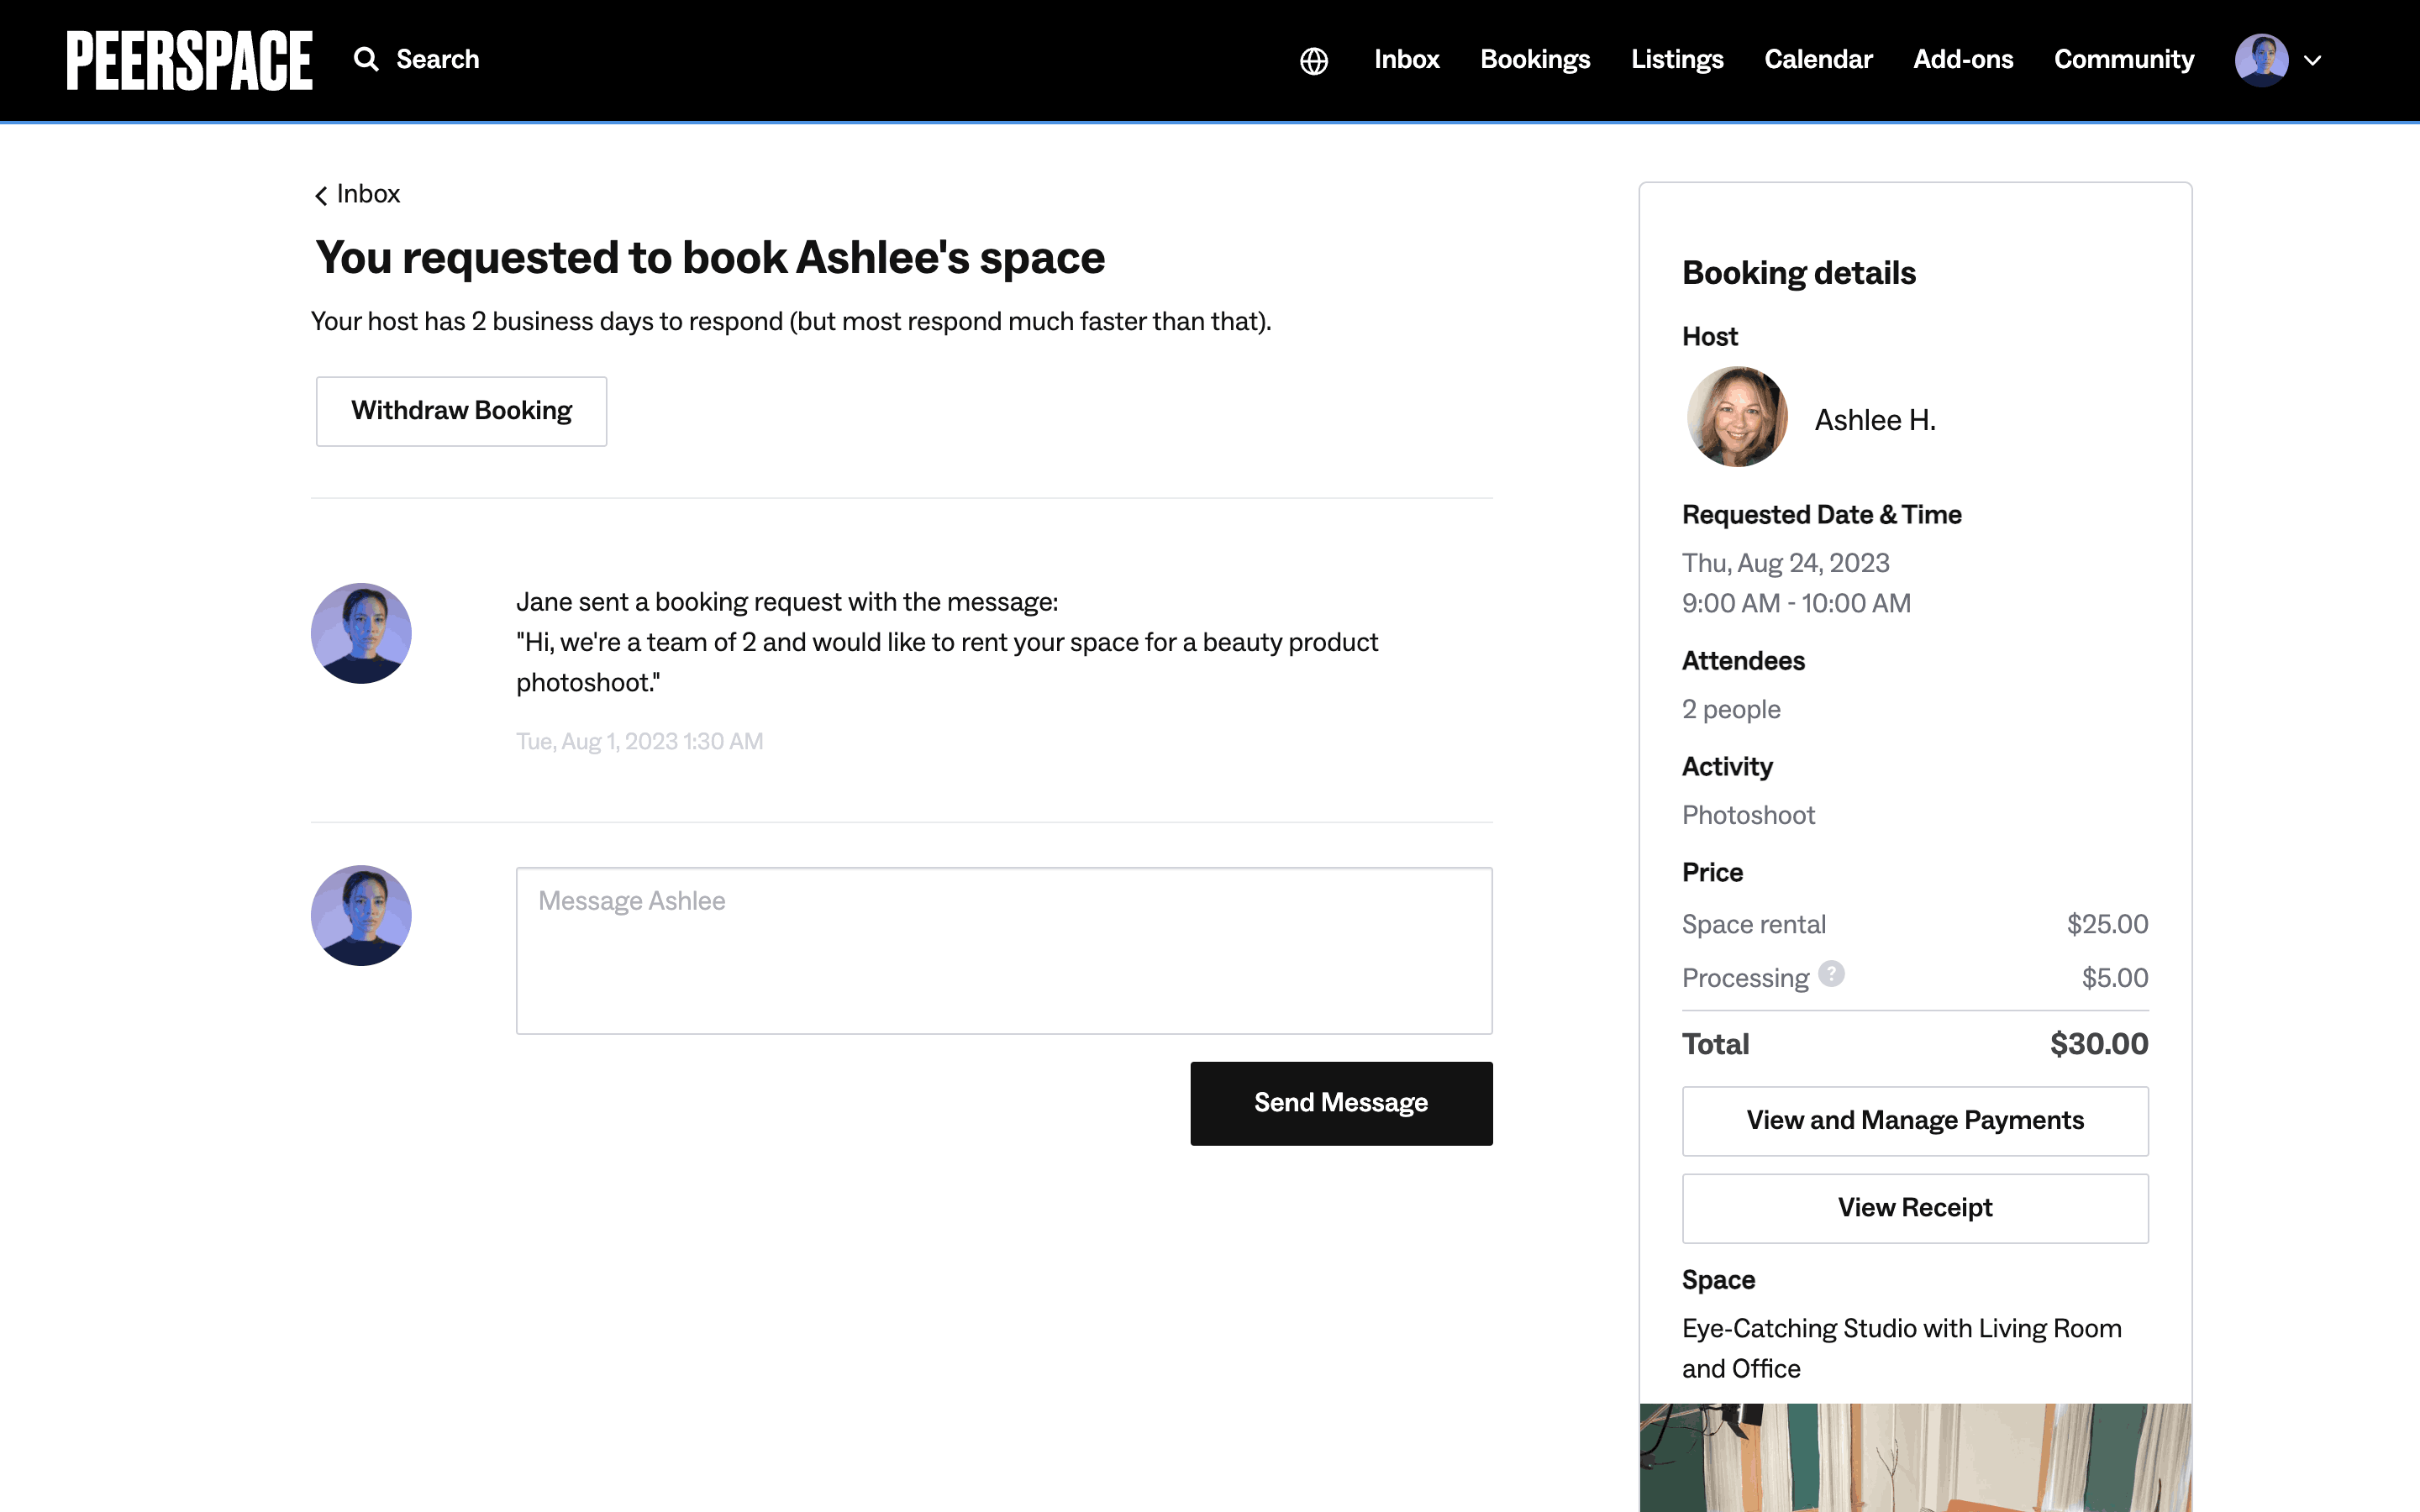Click the Send Message button
Image resolution: width=2420 pixels, height=1512 pixels.
tap(1341, 1103)
